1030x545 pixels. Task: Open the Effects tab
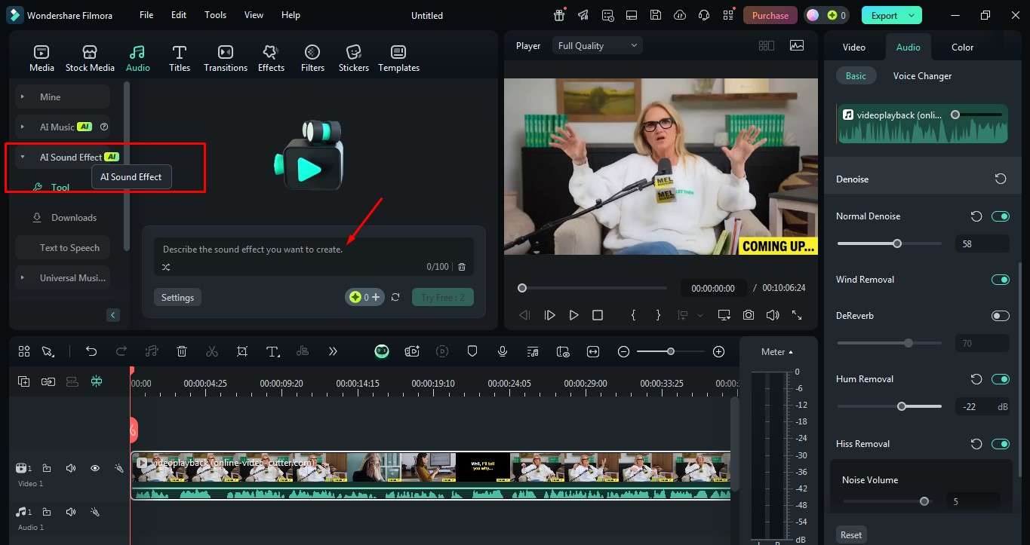(271, 58)
